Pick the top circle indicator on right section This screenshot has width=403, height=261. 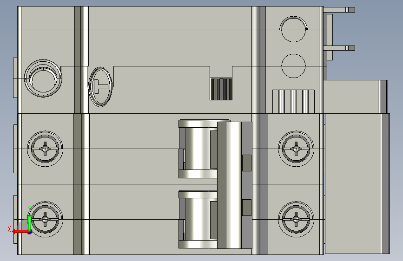coord(293,29)
